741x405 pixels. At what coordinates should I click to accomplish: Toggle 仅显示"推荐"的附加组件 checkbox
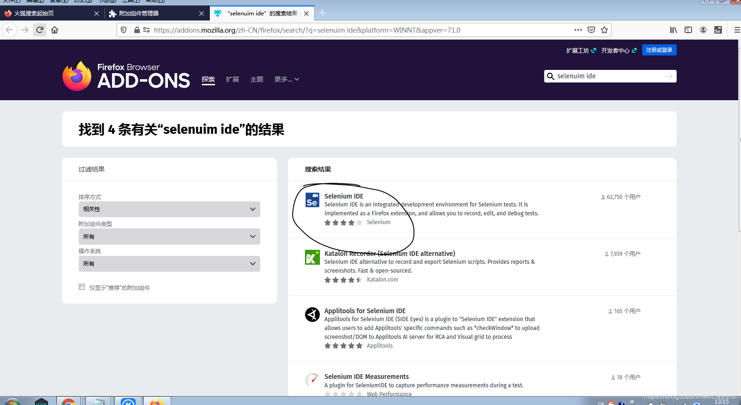click(82, 287)
